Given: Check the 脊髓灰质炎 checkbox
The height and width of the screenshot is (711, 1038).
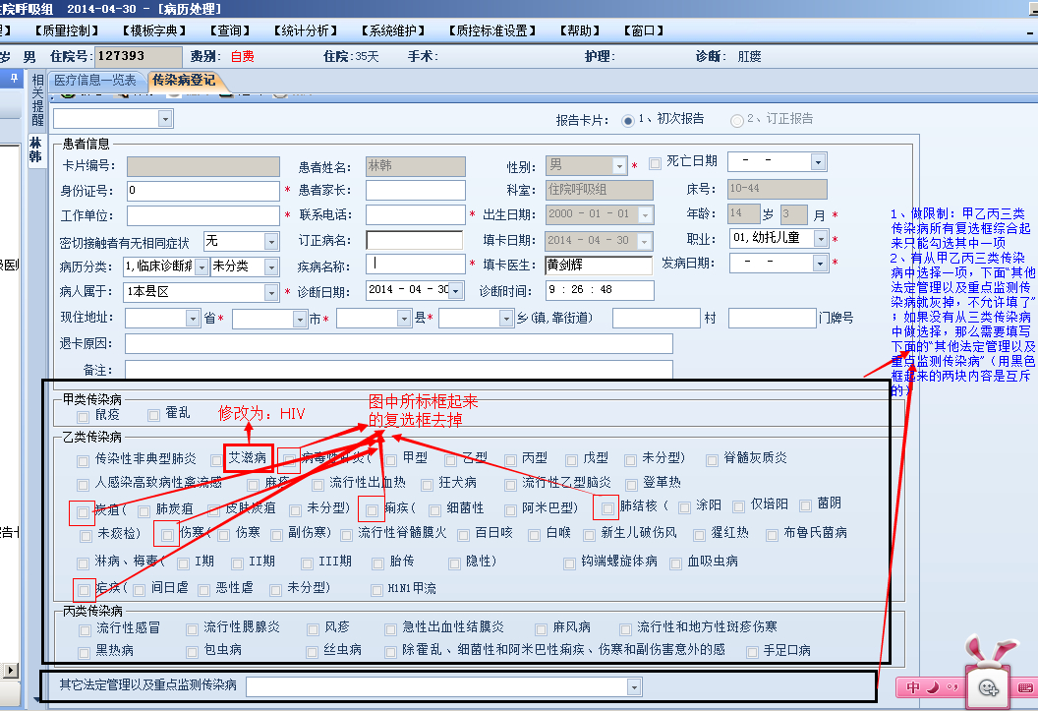Looking at the screenshot, I should 712,459.
